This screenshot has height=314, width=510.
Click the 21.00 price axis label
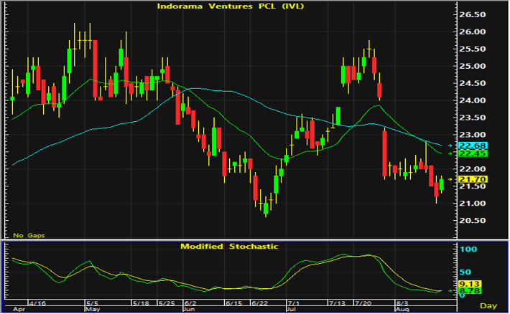click(472, 204)
